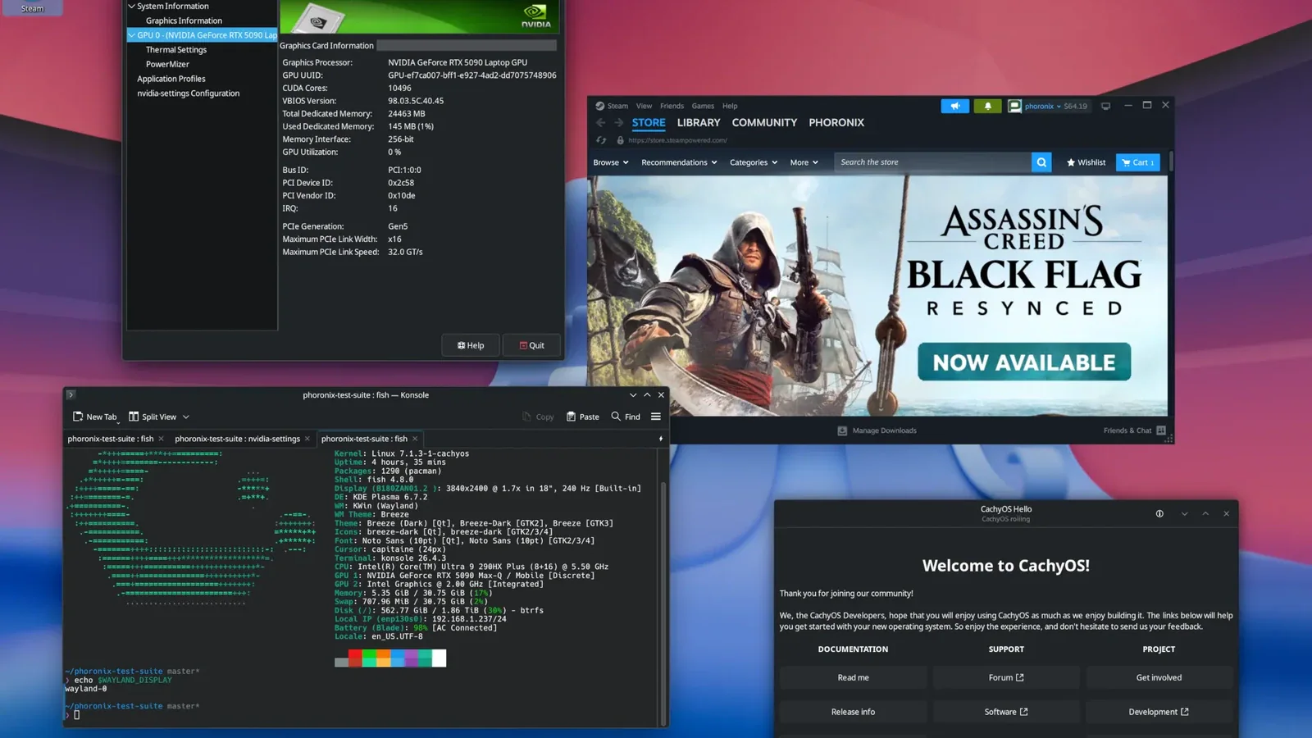The image size is (1312, 738).
Task: Click the Get involved button
Action: point(1159,677)
